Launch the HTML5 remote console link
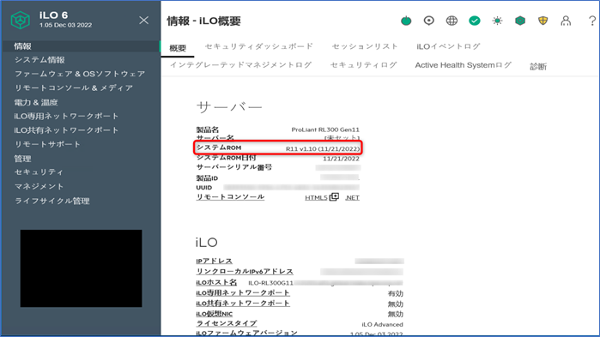Screen dimensions: 600x337 [316, 197]
